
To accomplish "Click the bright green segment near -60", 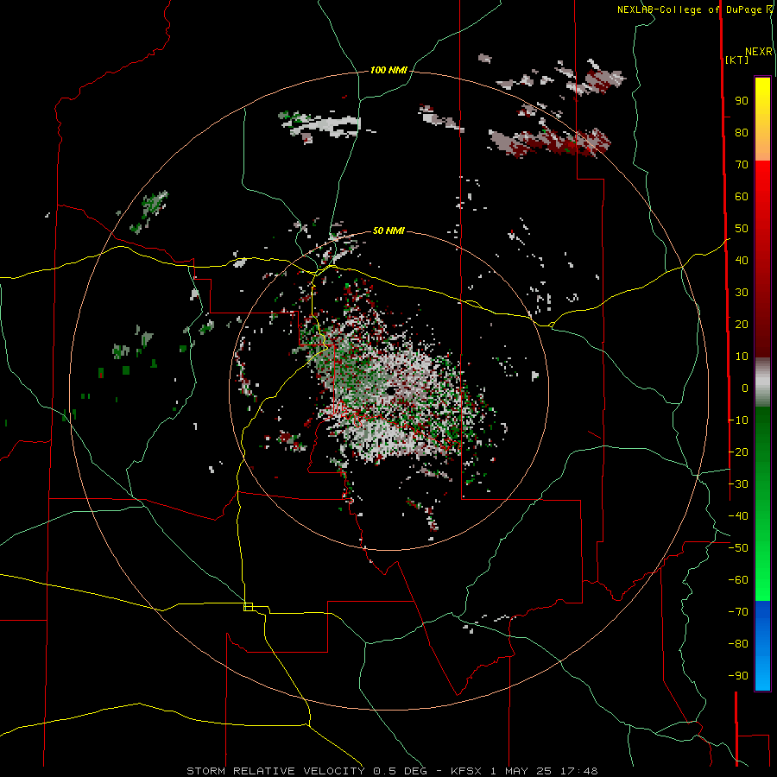I will coord(762,580).
